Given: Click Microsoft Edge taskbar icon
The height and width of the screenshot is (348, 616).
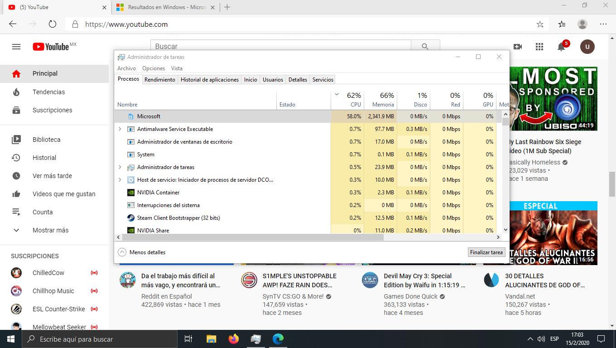Looking at the screenshot, I should tap(278, 339).
